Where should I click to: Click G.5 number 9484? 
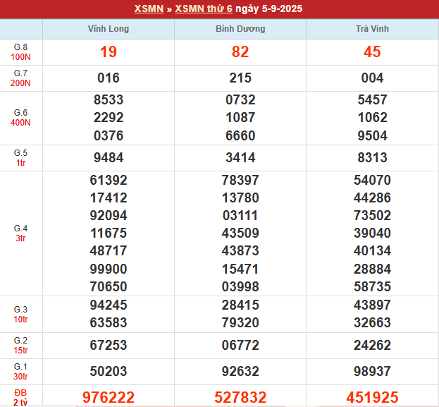pos(109,157)
